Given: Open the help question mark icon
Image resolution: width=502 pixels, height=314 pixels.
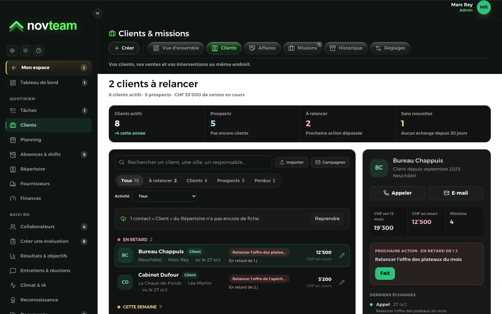Looking at the screenshot, I should coord(39,51).
